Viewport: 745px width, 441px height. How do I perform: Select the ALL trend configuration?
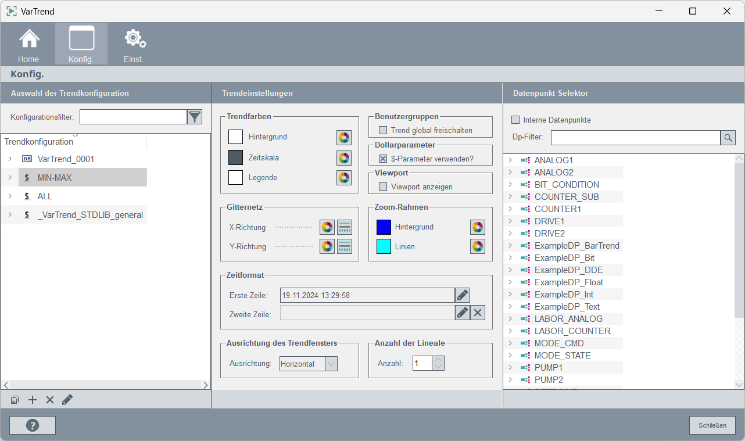pos(45,196)
